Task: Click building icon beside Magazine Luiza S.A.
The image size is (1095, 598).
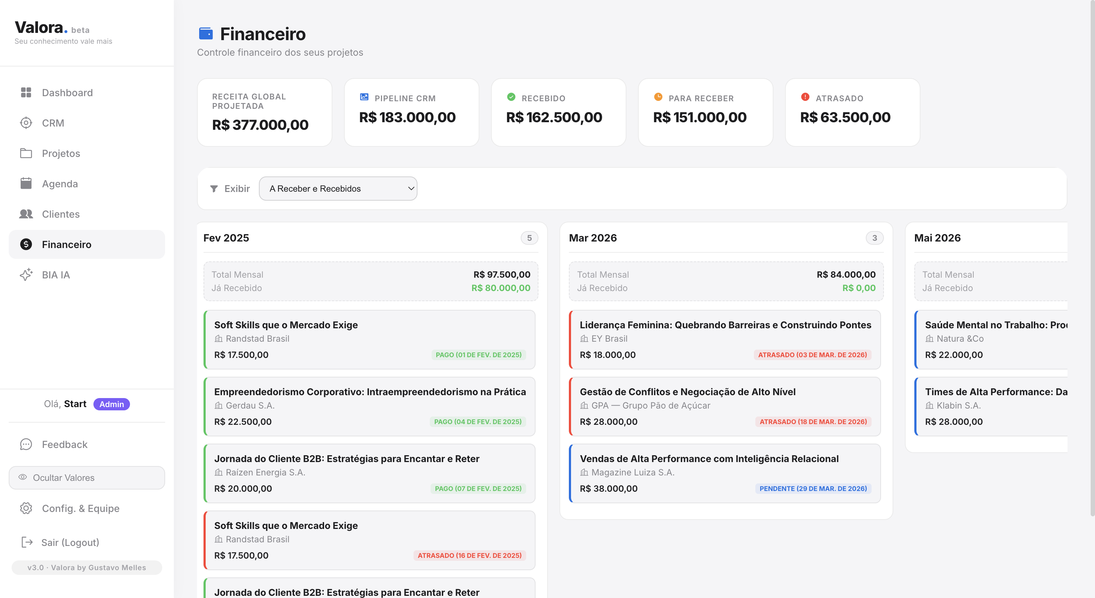Action: pyautogui.click(x=584, y=473)
